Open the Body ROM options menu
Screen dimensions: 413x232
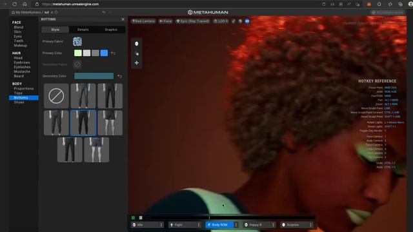[x=236, y=225]
